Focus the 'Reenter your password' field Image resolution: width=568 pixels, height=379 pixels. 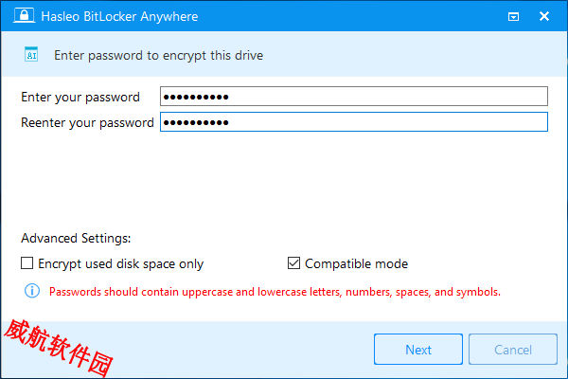[x=354, y=122]
